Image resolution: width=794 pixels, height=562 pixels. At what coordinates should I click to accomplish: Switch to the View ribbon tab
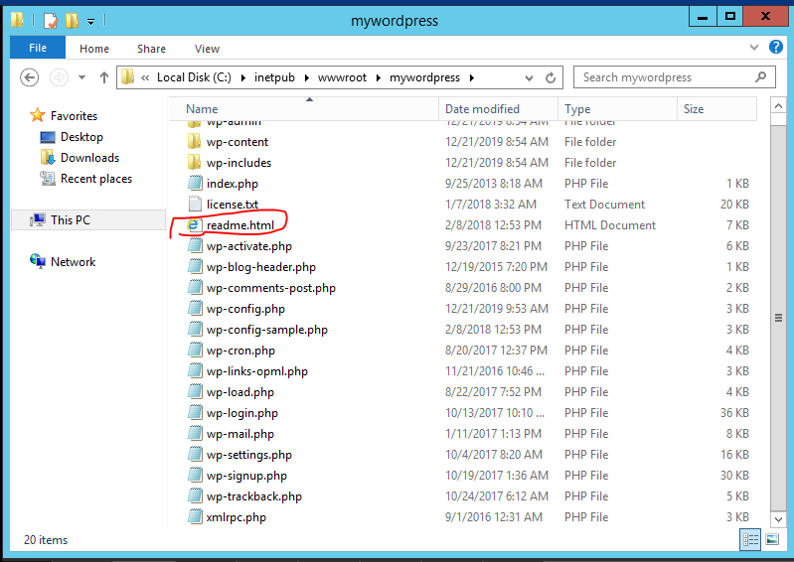[207, 49]
